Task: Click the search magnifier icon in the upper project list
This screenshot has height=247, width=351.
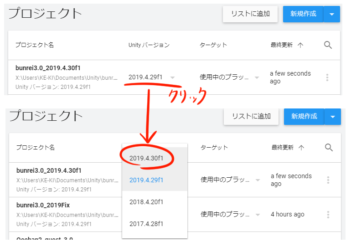Action: coord(328,45)
